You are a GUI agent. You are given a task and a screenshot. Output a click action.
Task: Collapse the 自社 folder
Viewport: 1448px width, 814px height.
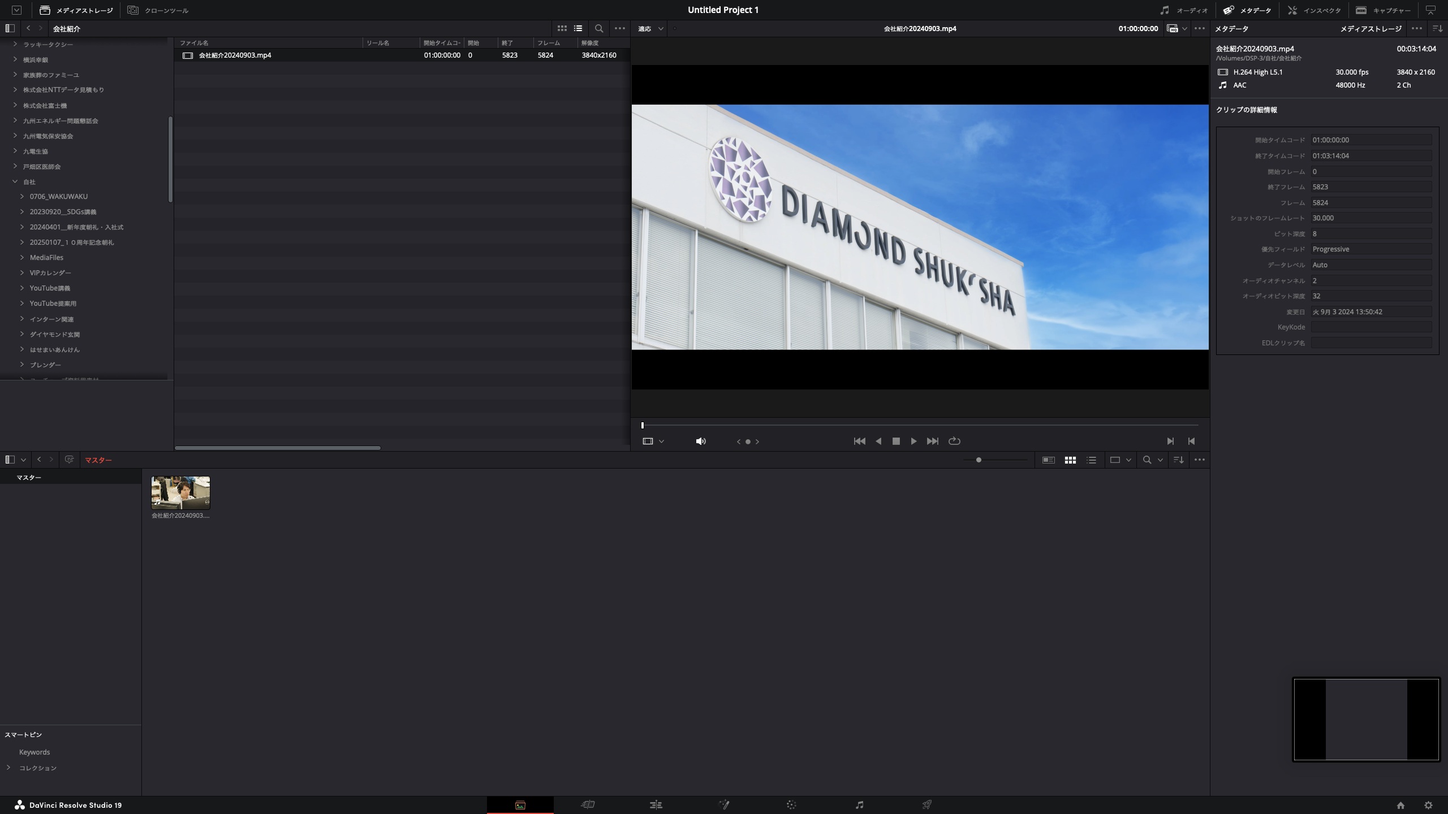[15, 181]
